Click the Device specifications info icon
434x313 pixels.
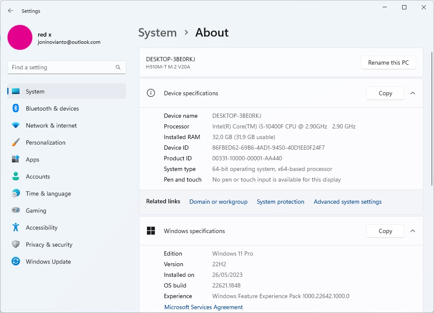pyautogui.click(x=151, y=93)
